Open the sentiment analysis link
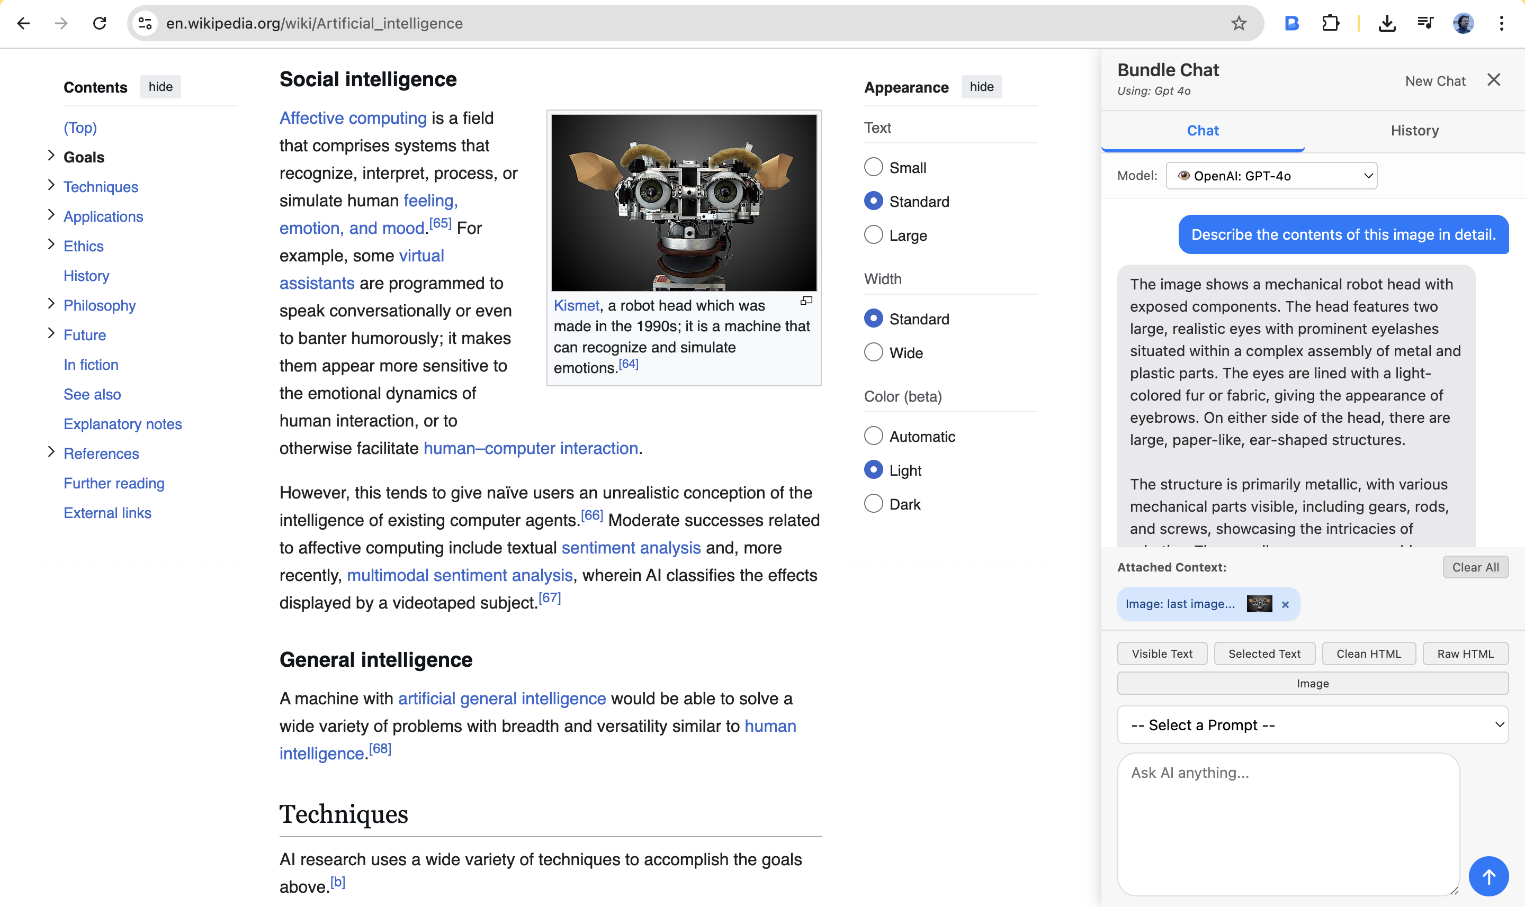This screenshot has width=1525, height=907. [631, 548]
